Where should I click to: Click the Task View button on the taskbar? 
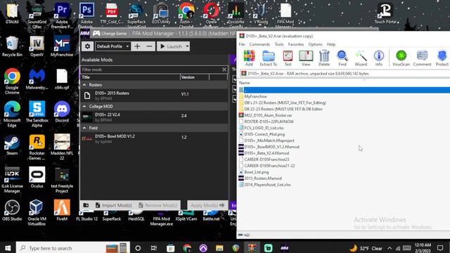point(154,248)
